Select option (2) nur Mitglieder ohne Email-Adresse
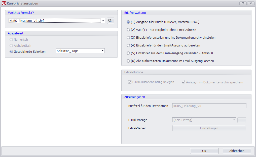 pyautogui.click(x=128, y=30)
